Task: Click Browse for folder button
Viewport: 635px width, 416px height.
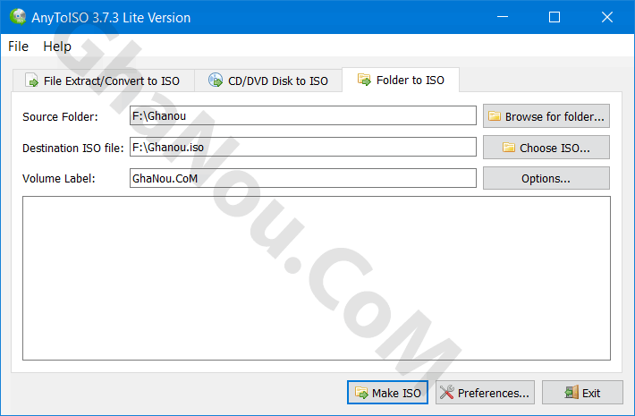Action: (x=546, y=116)
